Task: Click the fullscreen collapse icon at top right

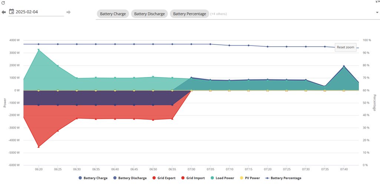Action: point(377,1)
